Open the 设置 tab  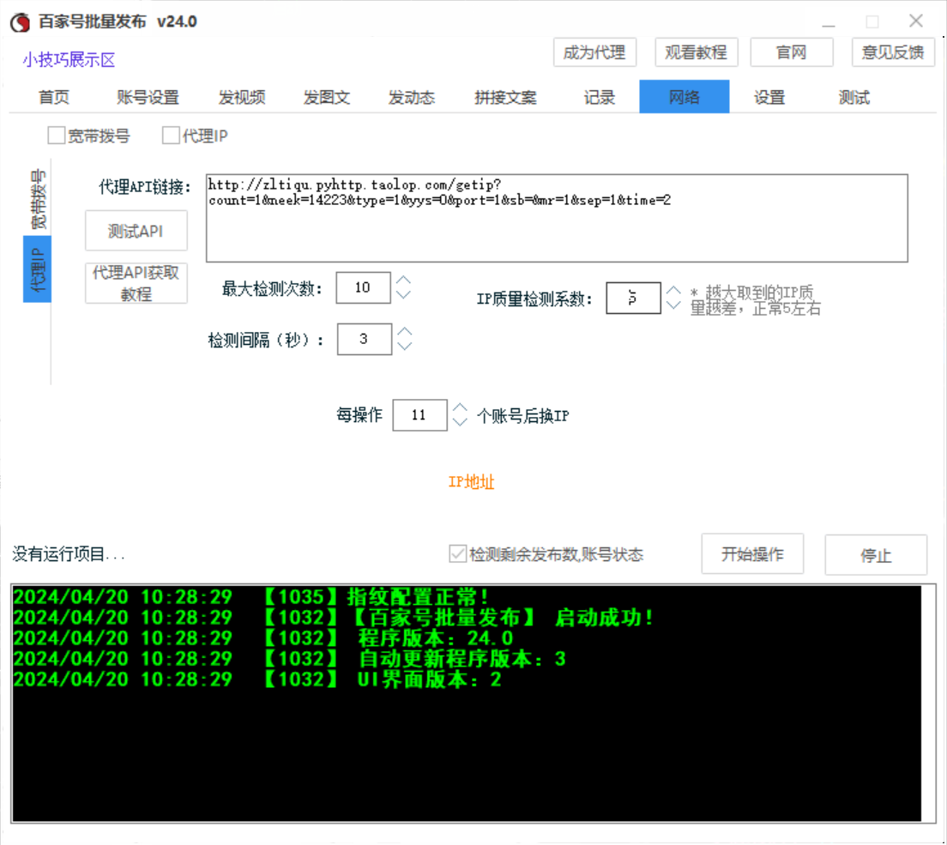[x=769, y=97]
